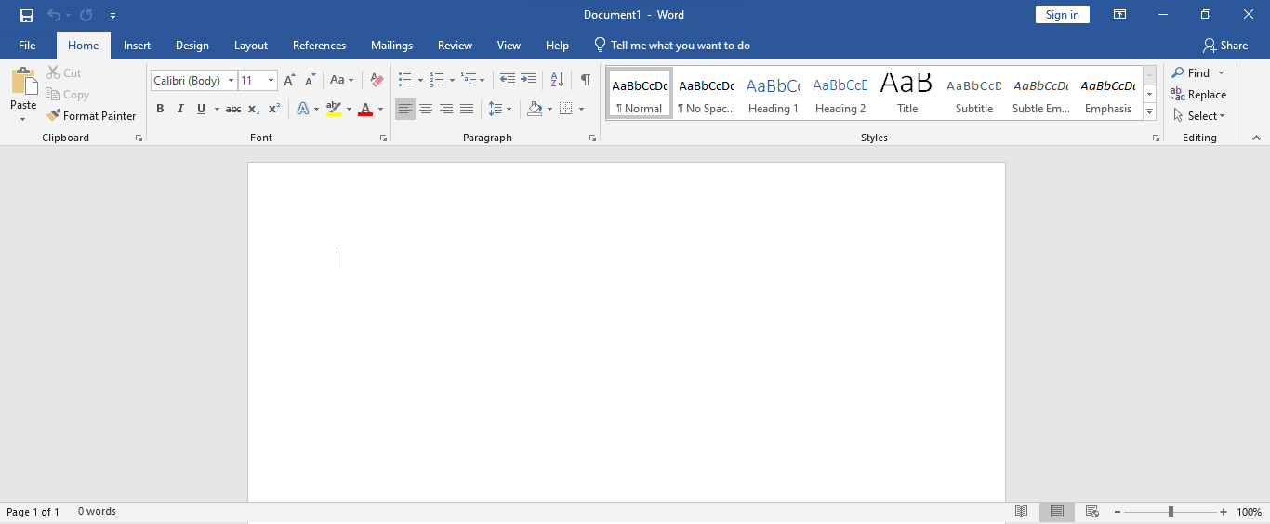The image size is (1270, 524).
Task: Increase font size with the grow font icon
Action: (x=290, y=81)
